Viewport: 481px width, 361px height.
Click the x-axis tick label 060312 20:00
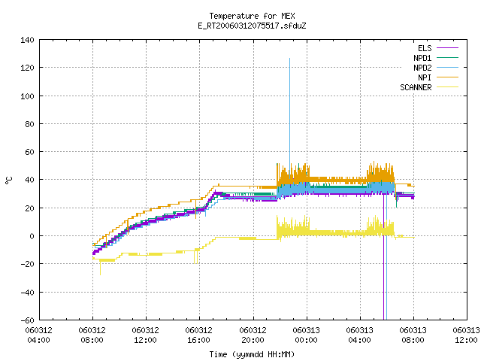[x=253, y=335]
